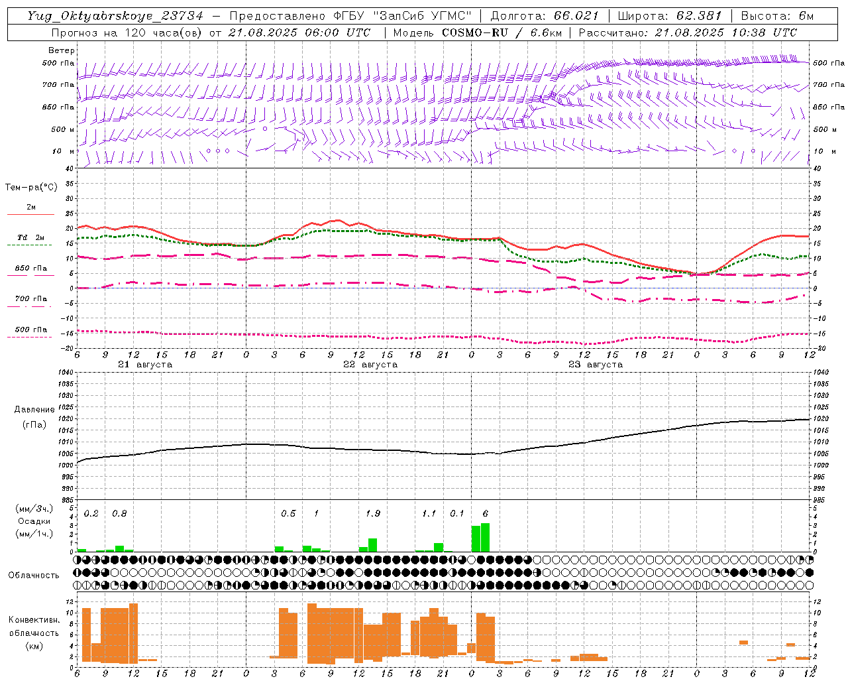
Task: Select the forecast start 21.08.2025 06:00 UTC
Action: pyautogui.click(x=299, y=32)
